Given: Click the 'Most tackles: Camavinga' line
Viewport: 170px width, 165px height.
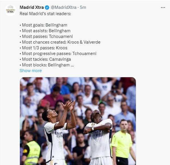Looking at the screenshot, I should [x=45, y=59].
